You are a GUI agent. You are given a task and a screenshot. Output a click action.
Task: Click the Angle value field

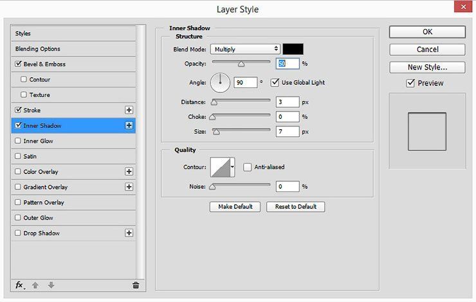(245, 82)
